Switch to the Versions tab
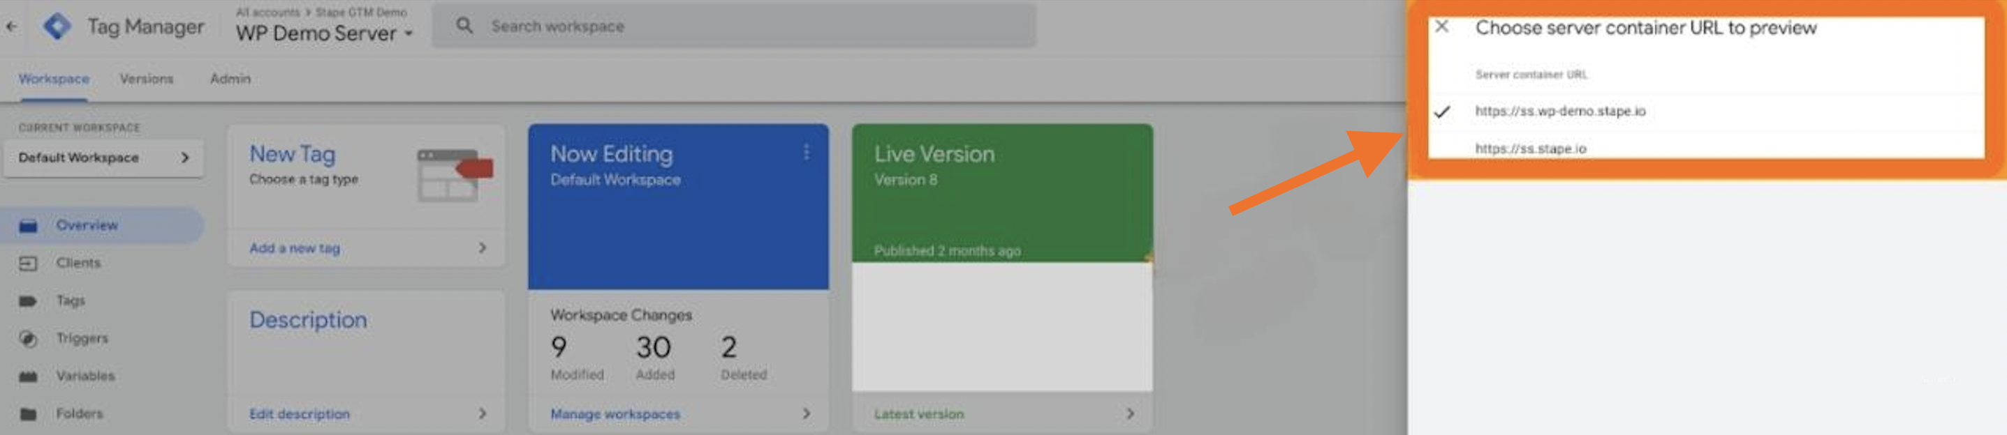Screen dimensions: 2007x435 pos(147,79)
